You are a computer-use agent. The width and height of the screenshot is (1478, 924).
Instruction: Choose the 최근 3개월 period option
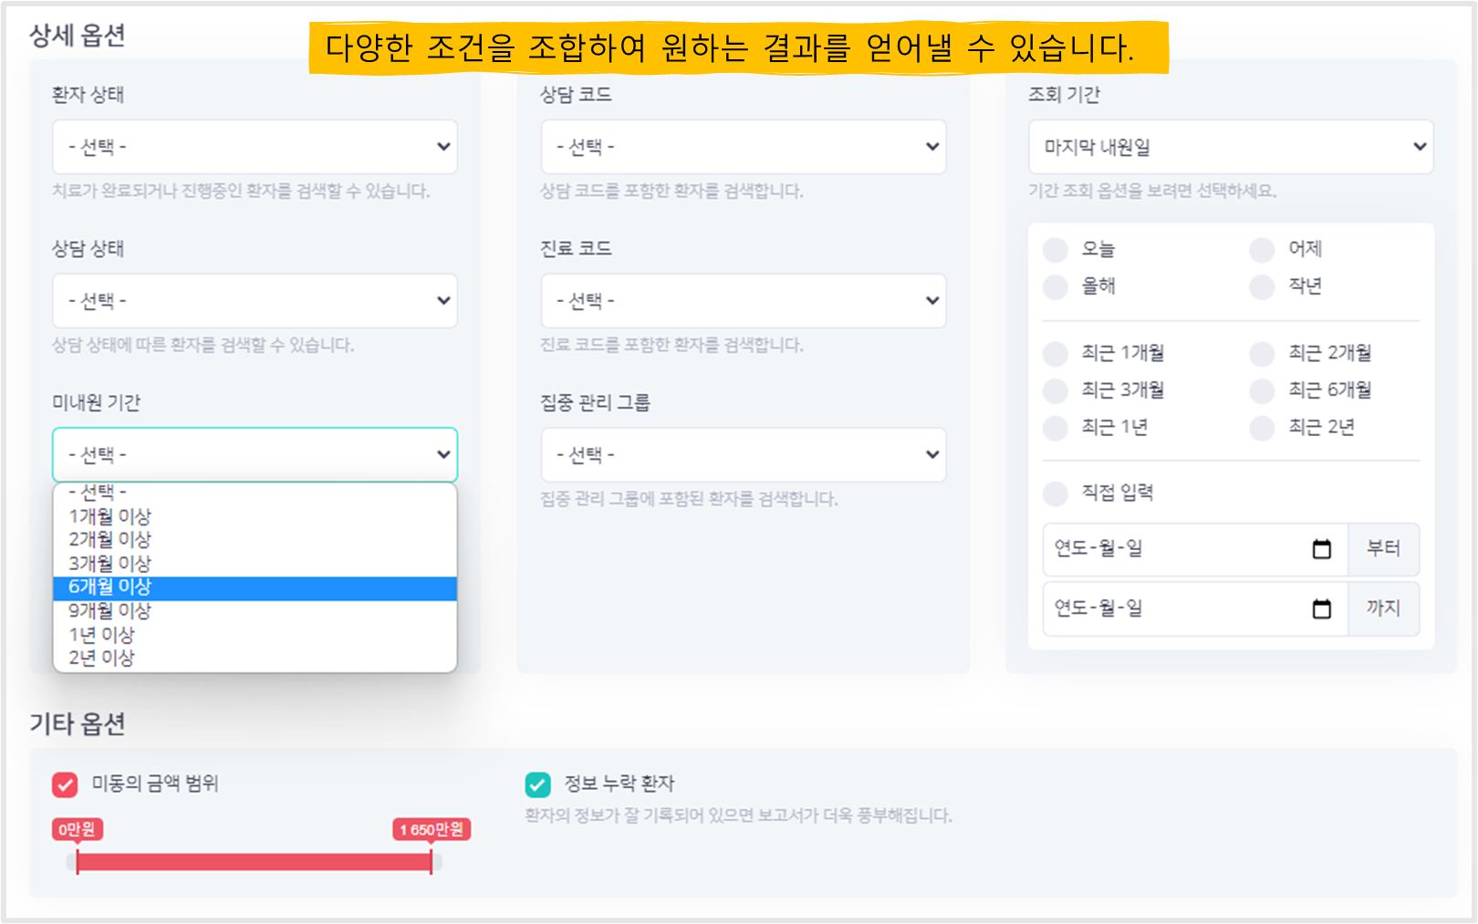(x=1056, y=391)
